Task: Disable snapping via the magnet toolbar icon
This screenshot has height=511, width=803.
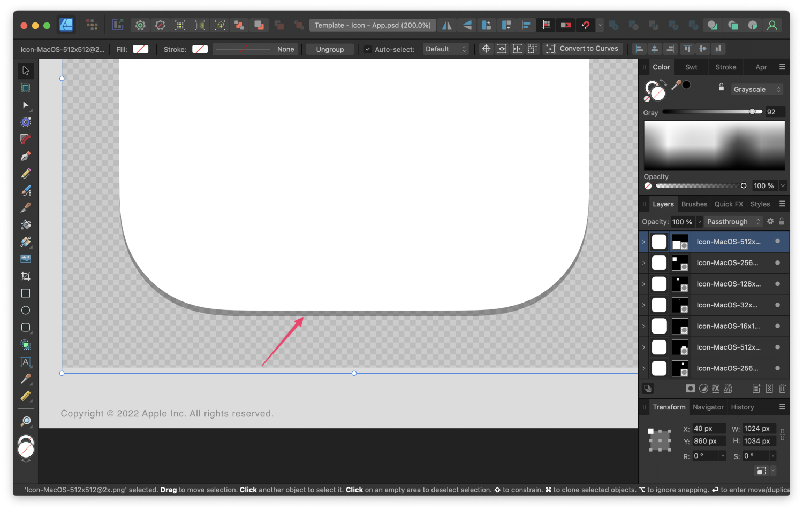Action: [x=585, y=25]
